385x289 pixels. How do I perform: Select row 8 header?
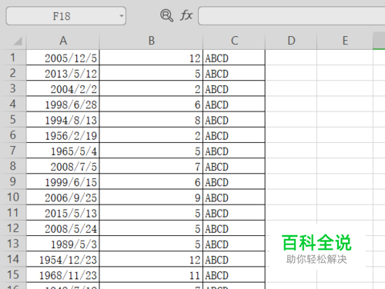(13, 166)
